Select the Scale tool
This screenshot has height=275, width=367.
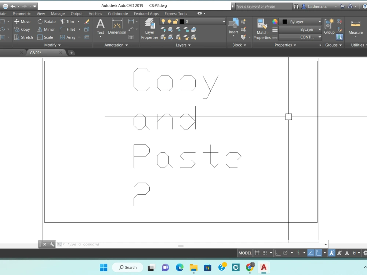[46, 37]
